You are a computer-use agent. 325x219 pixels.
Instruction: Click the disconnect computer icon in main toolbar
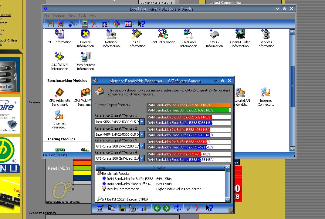[x=60, y=24]
